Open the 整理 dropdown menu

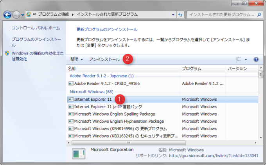point(77,60)
